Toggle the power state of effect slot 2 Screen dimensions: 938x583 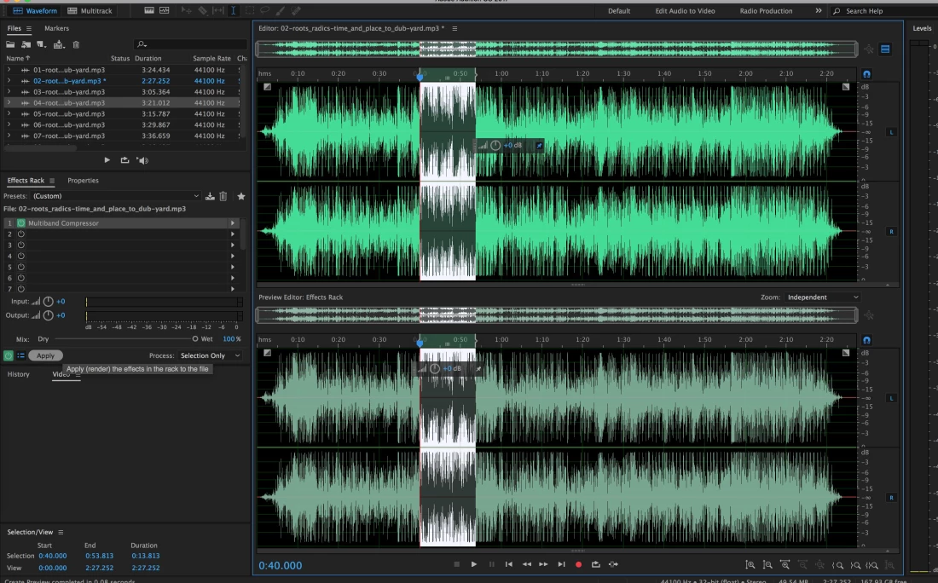click(x=21, y=234)
